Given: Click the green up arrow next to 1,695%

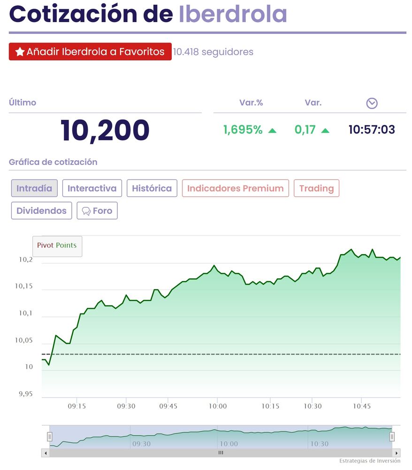Looking at the screenshot, I should 272,130.
